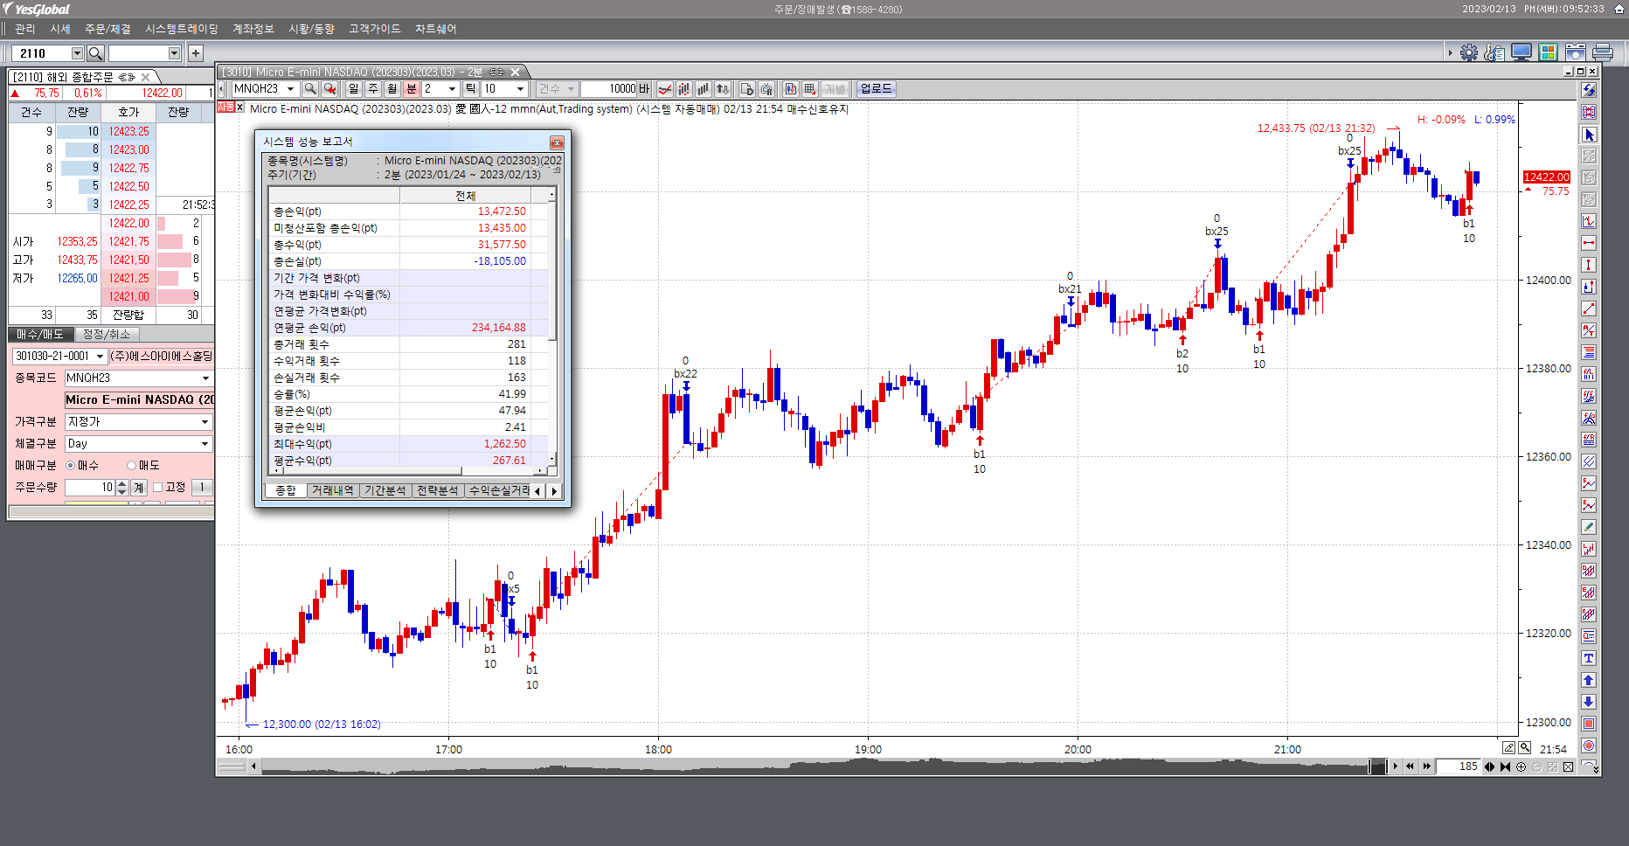
Task: Click the printer icon in top toolbar
Action: (1602, 52)
